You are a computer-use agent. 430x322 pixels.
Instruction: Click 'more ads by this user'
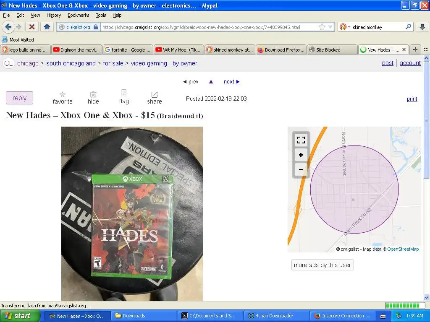(x=322, y=265)
